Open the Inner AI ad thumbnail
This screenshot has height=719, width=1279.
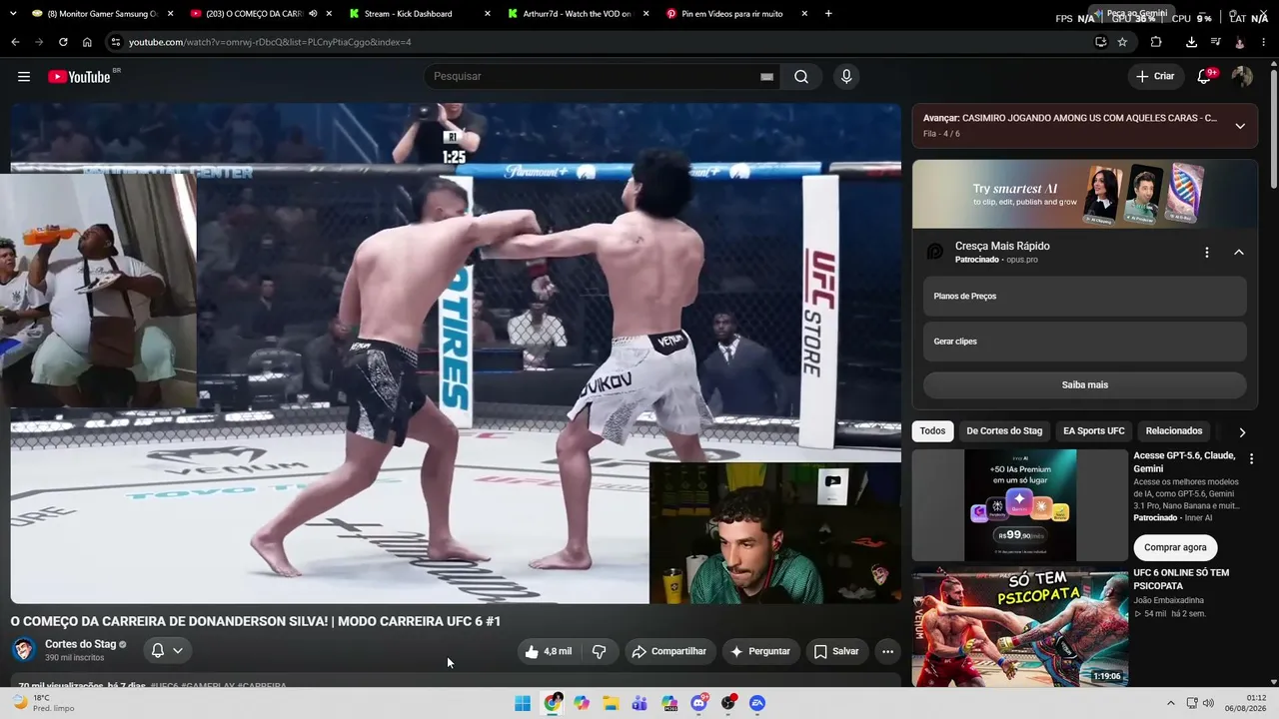pos(1020,505)
